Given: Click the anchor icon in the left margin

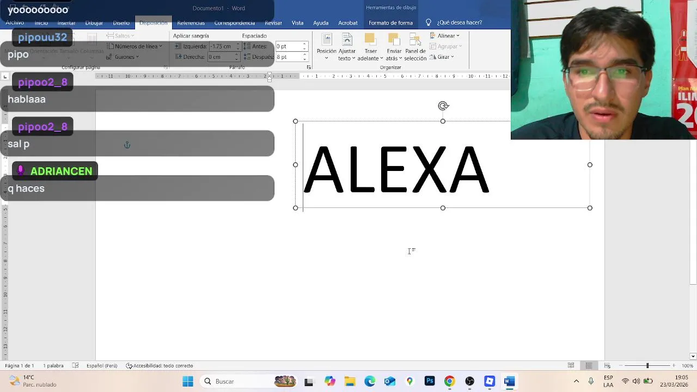Looking at the screenshot, I should 127,145.
